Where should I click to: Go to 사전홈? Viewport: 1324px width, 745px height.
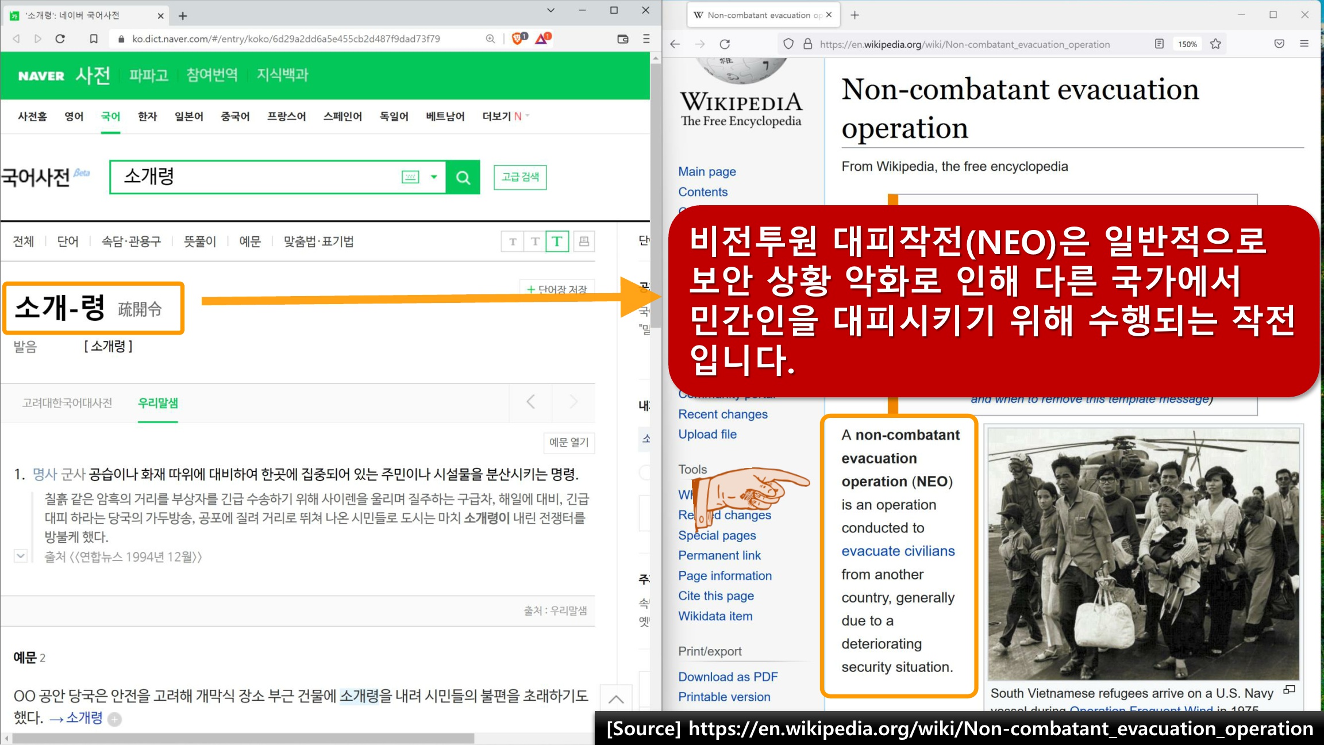[x=32, y=116]
